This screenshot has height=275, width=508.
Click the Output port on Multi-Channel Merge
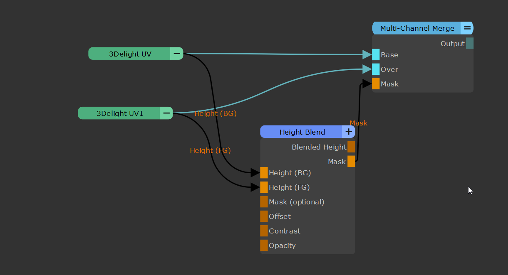coord(469,44)
